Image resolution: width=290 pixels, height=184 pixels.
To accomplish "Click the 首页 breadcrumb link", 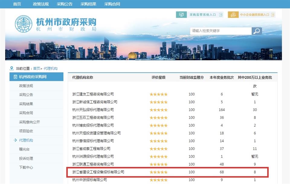I will 37,69.
